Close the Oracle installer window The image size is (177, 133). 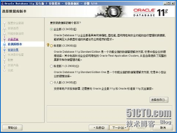coord(173,4)
